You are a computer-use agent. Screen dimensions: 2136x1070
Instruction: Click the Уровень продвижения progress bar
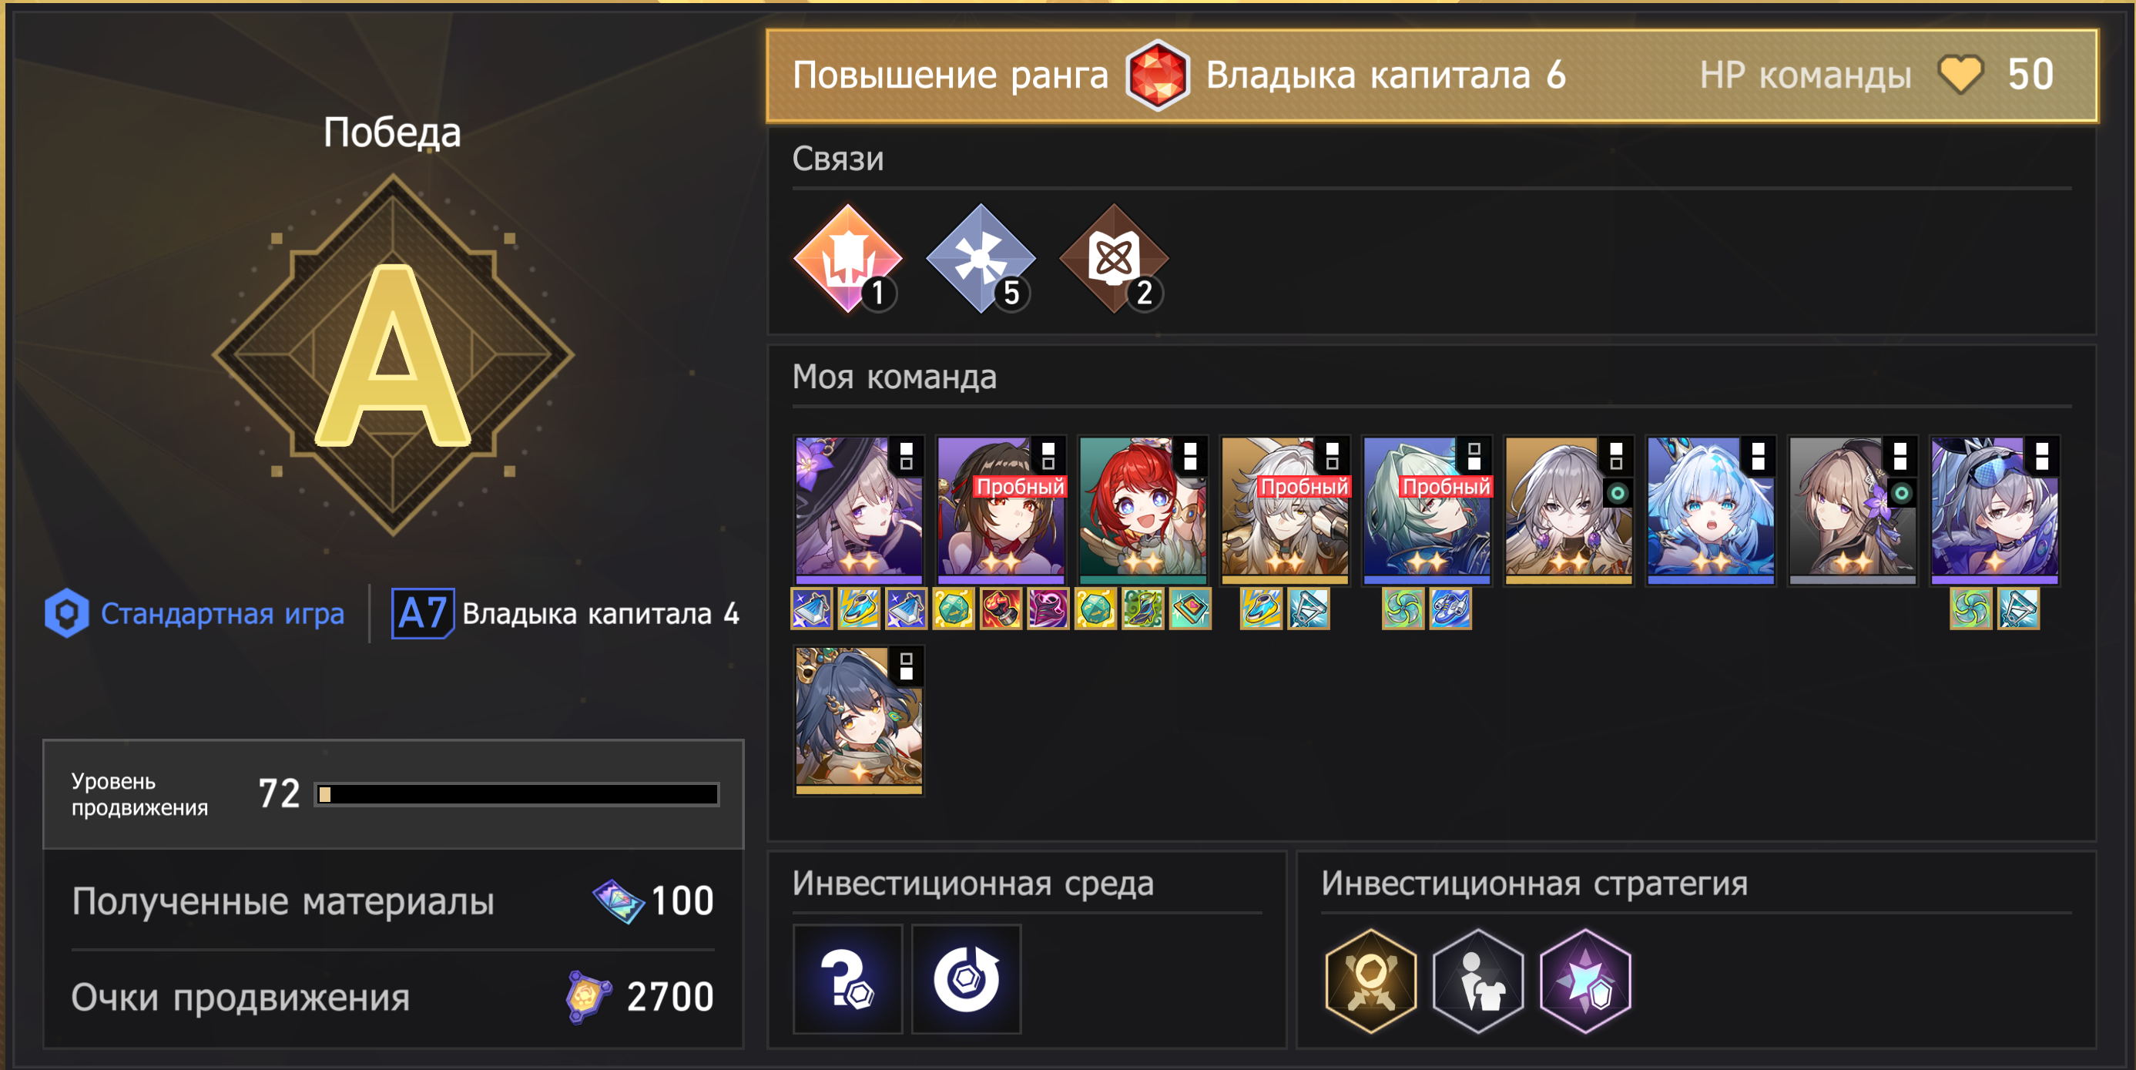click(x=517, y=795)
